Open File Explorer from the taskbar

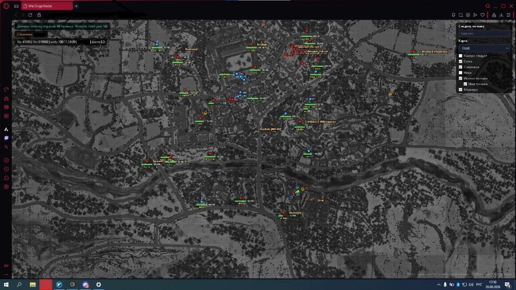(x=33, y=285)
